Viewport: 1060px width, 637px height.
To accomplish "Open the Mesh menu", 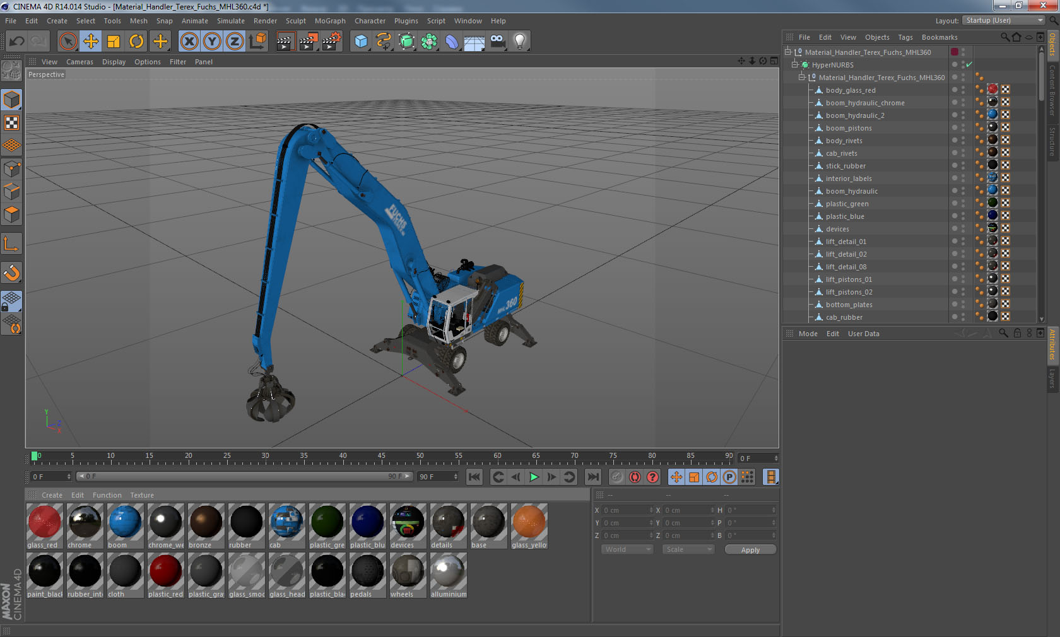I will tap(139, 21).
